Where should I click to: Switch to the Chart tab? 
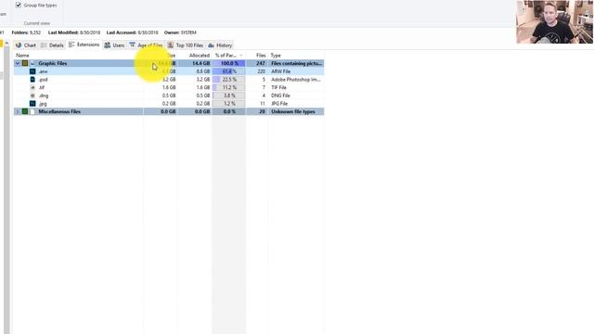pyautogui.click(x=25, y=45)
